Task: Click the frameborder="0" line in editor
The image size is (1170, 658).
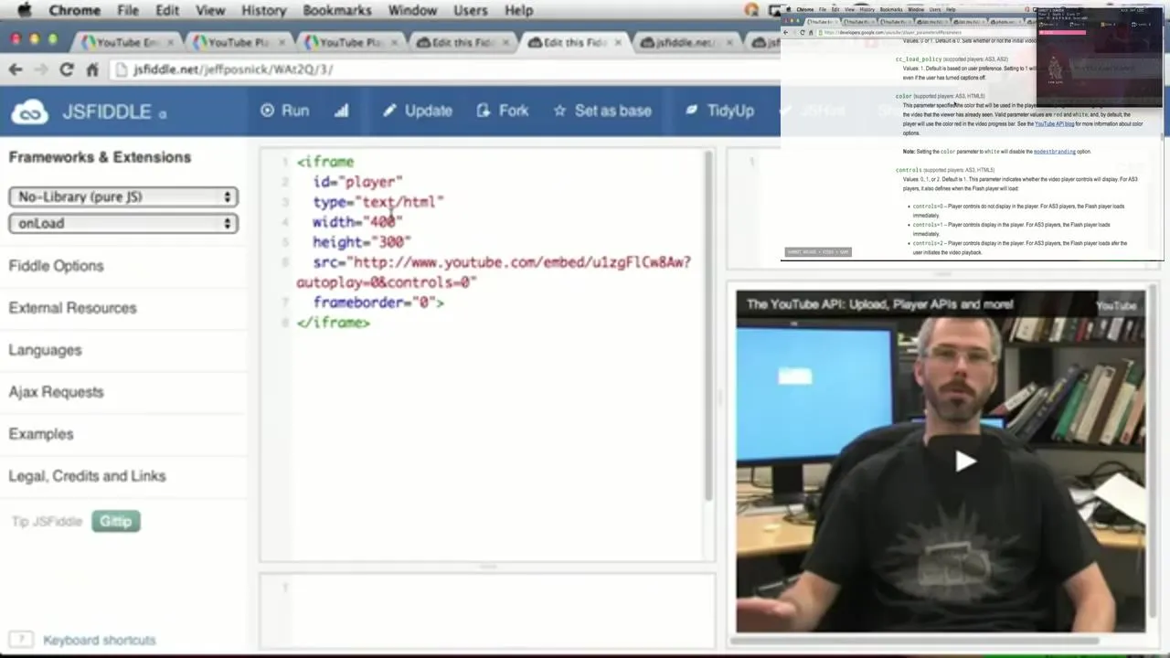Action: 378,302
